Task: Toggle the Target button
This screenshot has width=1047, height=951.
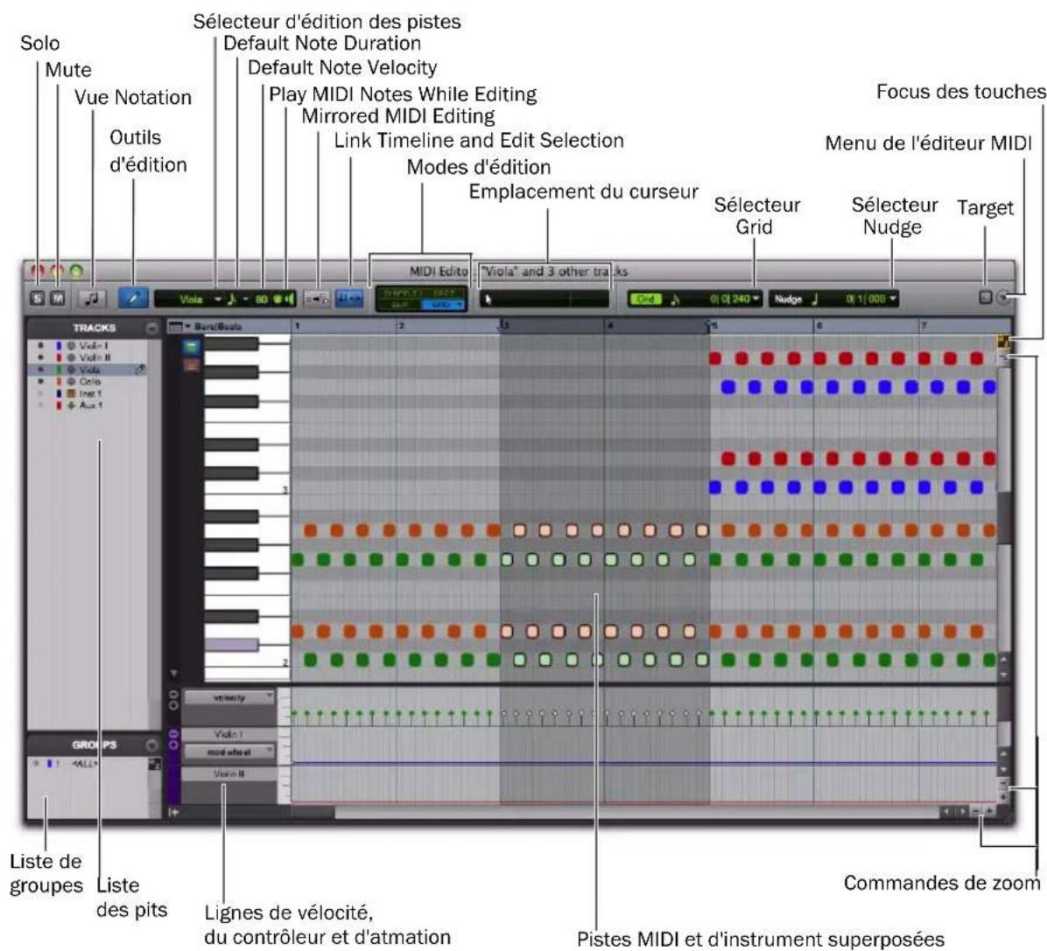Action: [985, 297]
